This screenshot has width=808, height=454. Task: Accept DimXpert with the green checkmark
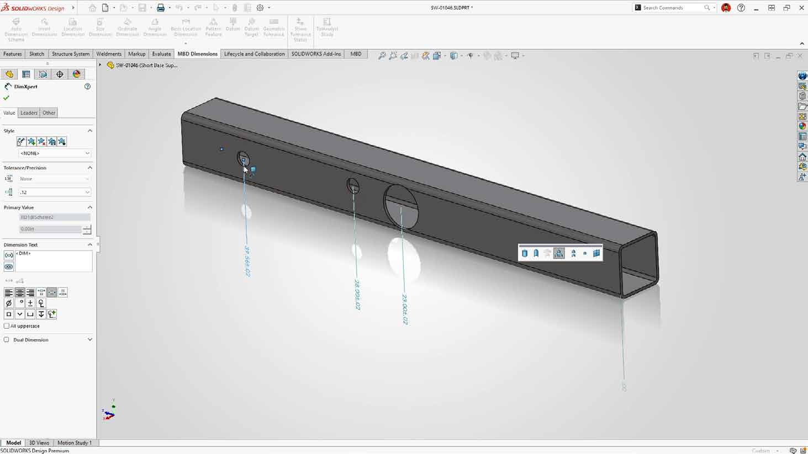click(7, 98)
